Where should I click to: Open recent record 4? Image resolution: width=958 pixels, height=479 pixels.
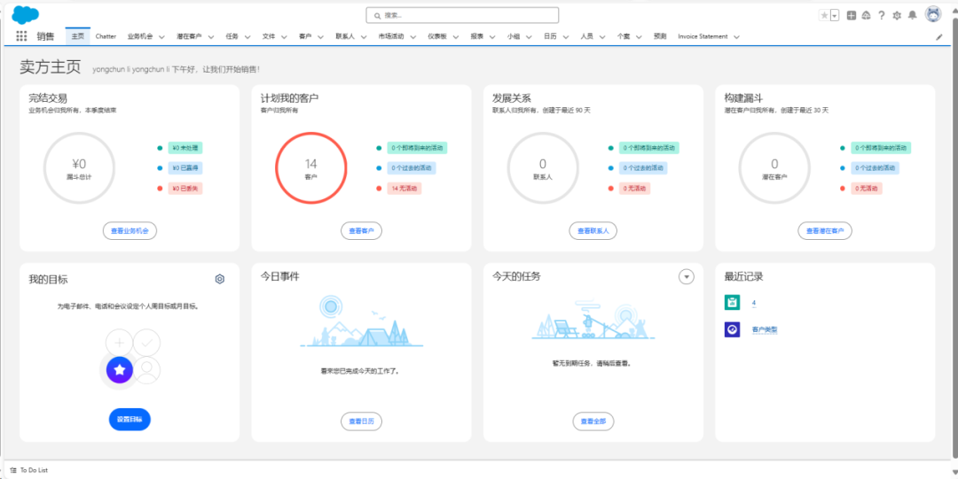[754, 303]
